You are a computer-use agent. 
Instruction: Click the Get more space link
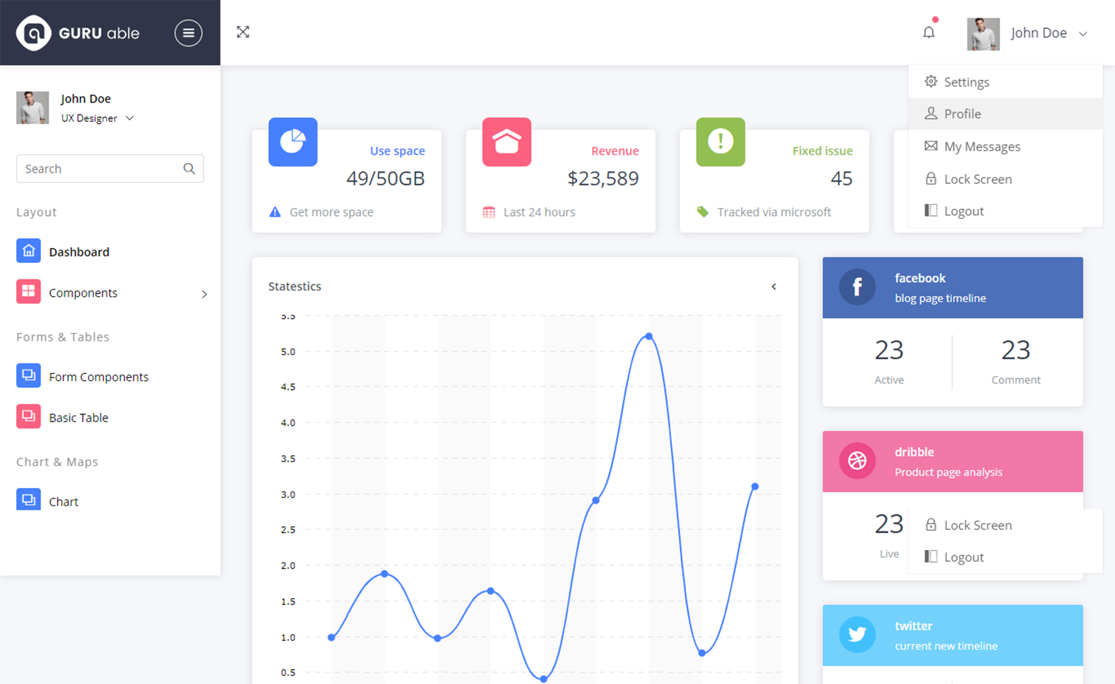pos(332,212)
